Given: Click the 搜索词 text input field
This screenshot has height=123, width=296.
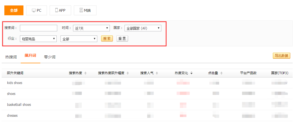Looking at the screenshot, I should point(38,28).
